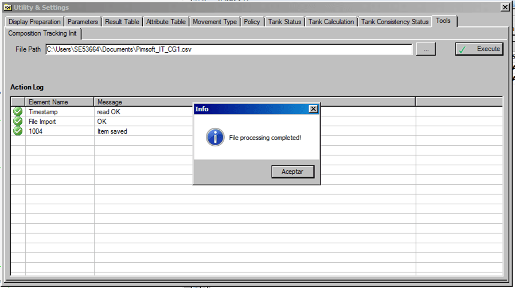The width and height of the screenshot is (515, 288).
Task: Click the Execute button
Action: coord(479,49)
